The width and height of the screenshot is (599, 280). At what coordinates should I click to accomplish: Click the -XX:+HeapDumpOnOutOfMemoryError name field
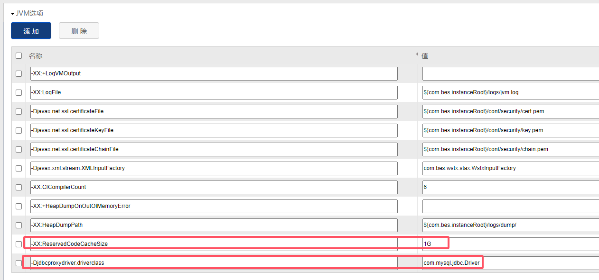[x=214, y=206]
